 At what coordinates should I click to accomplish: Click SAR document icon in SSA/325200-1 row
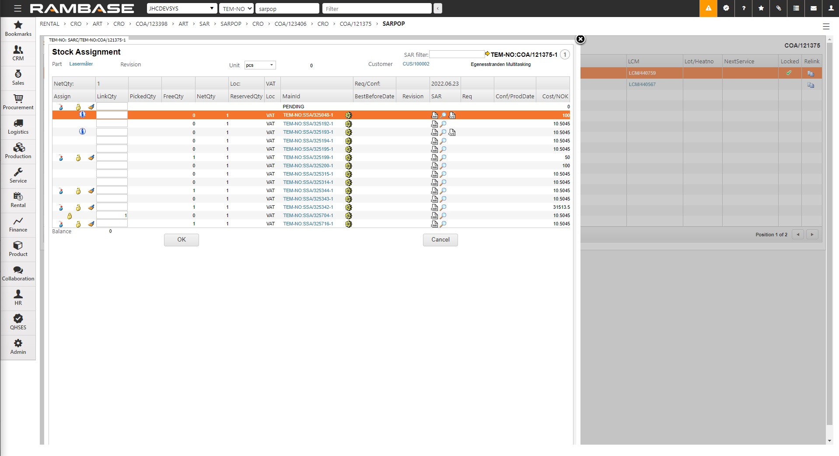[434, 166]
